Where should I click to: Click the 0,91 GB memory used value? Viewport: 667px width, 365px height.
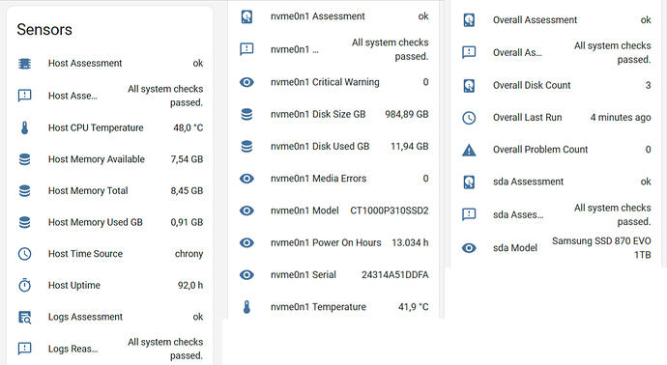[x=187, y=222]
